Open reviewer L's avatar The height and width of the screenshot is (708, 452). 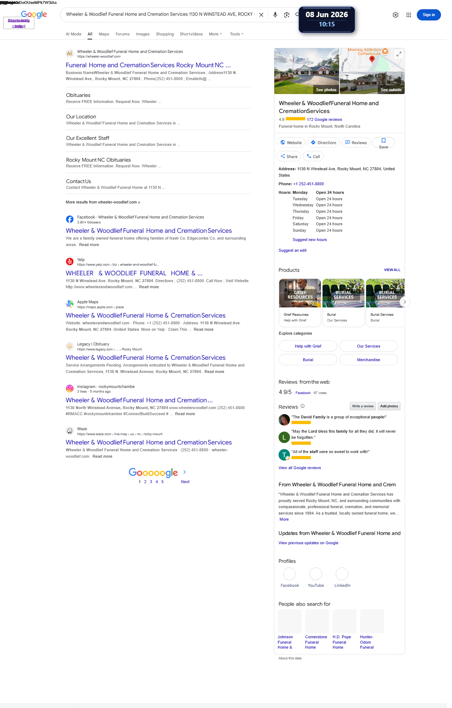click(x=284, y=437)
